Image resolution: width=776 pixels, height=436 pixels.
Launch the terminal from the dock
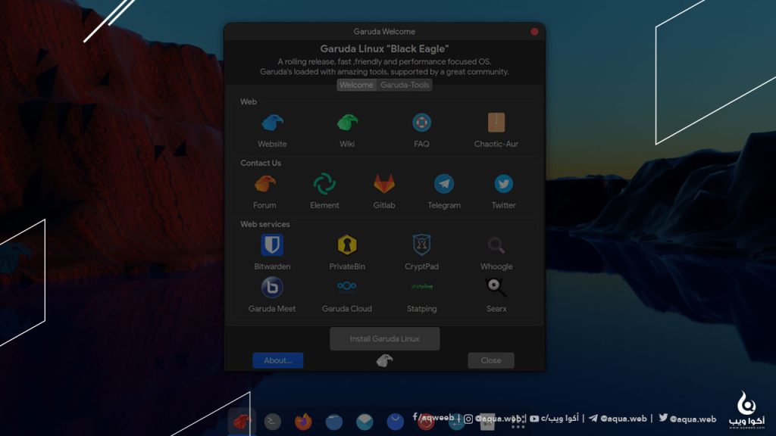click(x=272, y=422)
